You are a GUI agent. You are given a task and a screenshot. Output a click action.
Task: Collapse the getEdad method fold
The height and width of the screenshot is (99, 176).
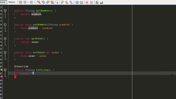(x=5, y=38)
